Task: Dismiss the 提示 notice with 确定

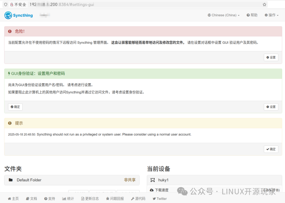Action: pyautogui.click(x=271, y=149)
